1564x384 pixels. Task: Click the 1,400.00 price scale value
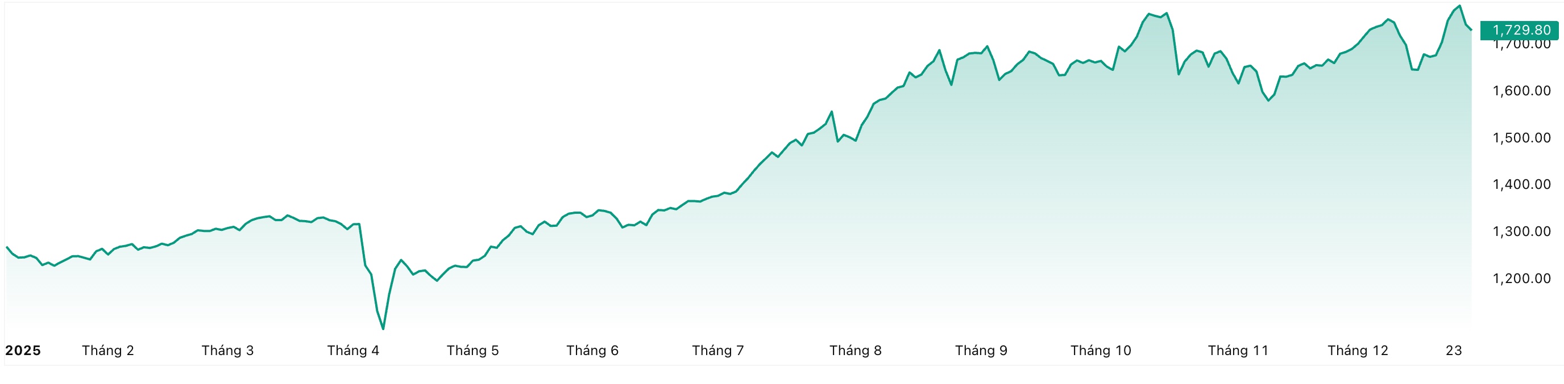[x=1521, y=185]
